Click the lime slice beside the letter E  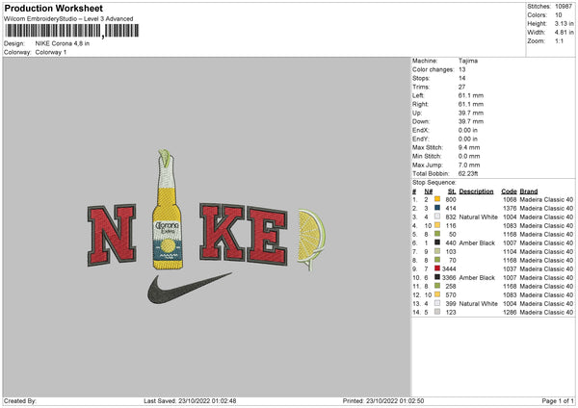point(311,239)
